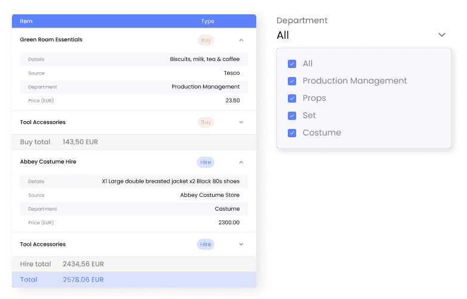Uncheck the Production Management checkbox
467x299 pixels.
click(x=292, y=81)
